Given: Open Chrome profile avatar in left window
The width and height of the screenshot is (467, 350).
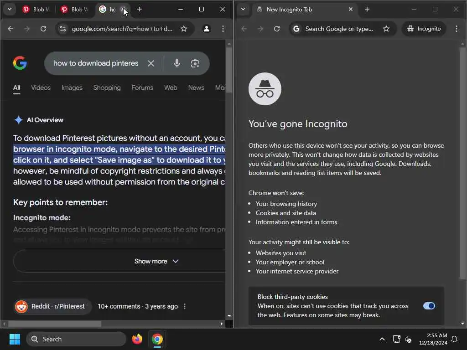Looking at the screenshot, I should tap(207, 29).
